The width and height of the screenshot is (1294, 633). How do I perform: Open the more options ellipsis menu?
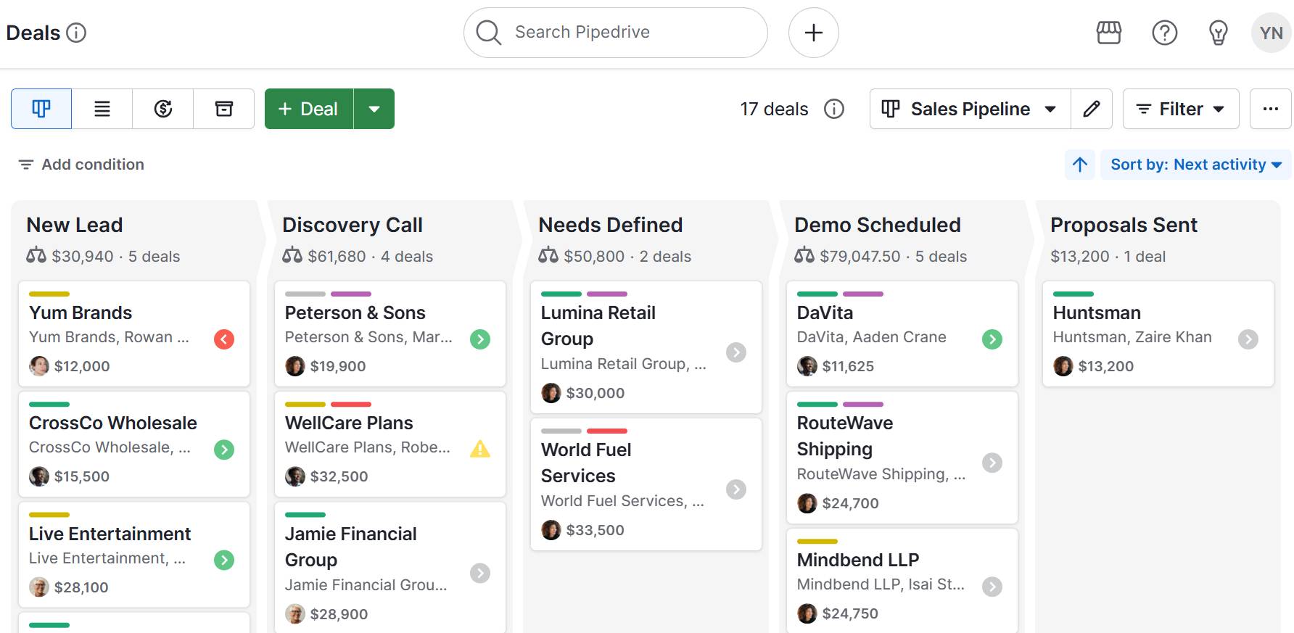point(1271,109)
